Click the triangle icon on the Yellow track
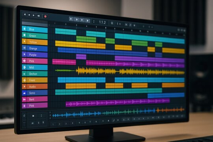213x142 pixels. (24, 41)
